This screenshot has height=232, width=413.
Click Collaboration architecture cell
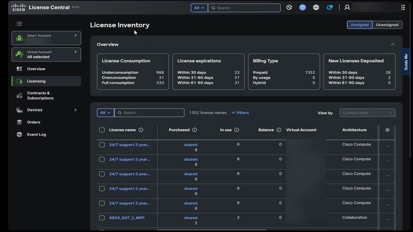[355, 217]
